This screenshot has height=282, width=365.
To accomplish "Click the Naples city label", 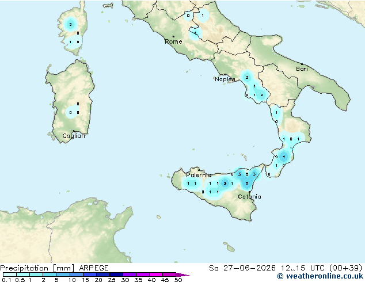I will 225,79.
